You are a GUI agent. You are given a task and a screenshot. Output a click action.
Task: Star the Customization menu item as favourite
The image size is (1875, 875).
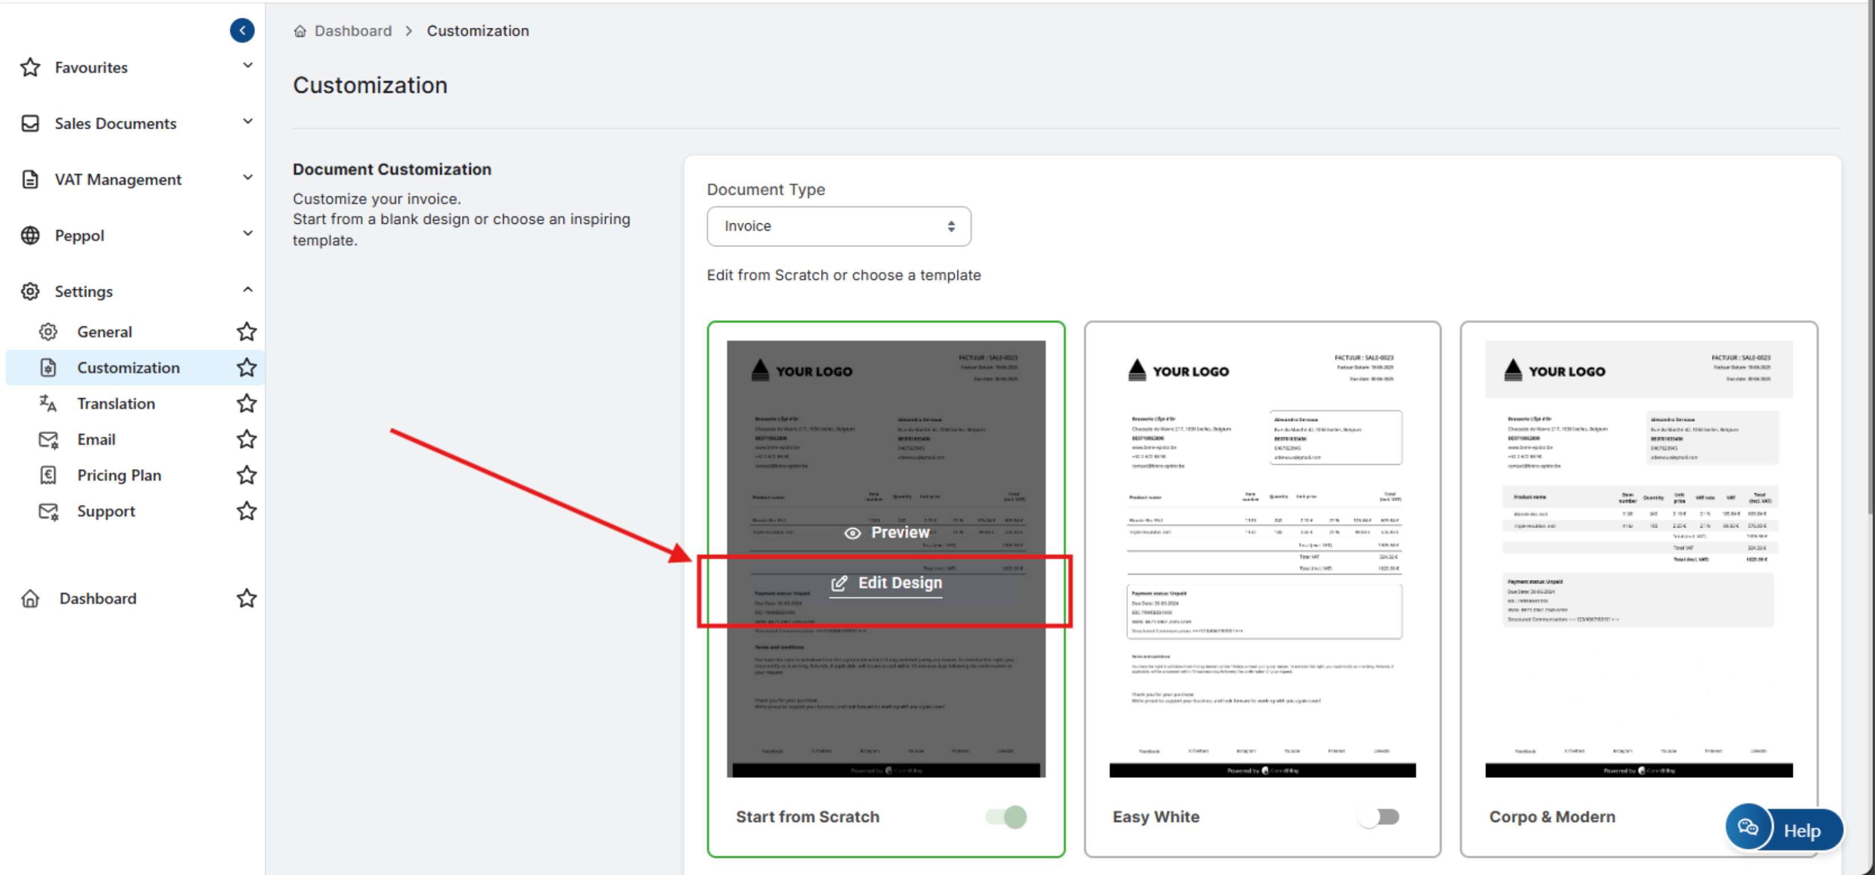tap(247, 367)
